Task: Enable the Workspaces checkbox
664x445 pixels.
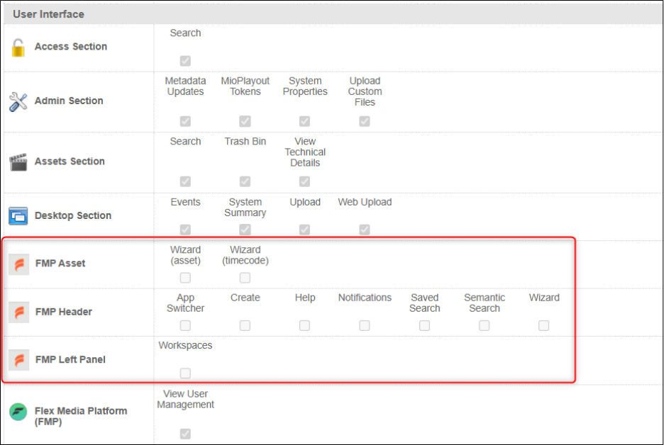Action: (185, 373)
